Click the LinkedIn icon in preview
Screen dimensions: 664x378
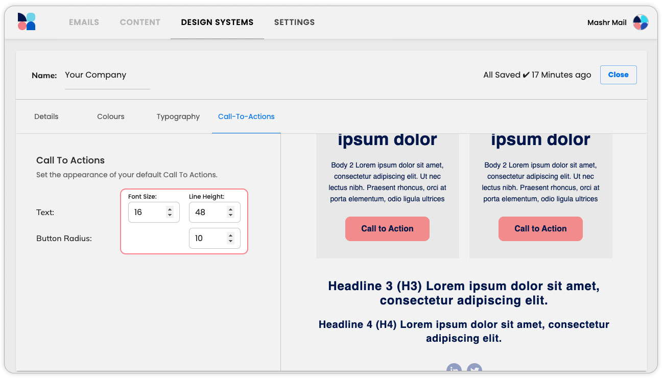coord(454,369)
